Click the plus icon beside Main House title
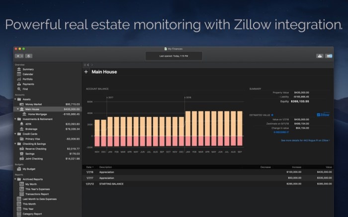This screenshot has width=348, height=217. coord(86,72)
